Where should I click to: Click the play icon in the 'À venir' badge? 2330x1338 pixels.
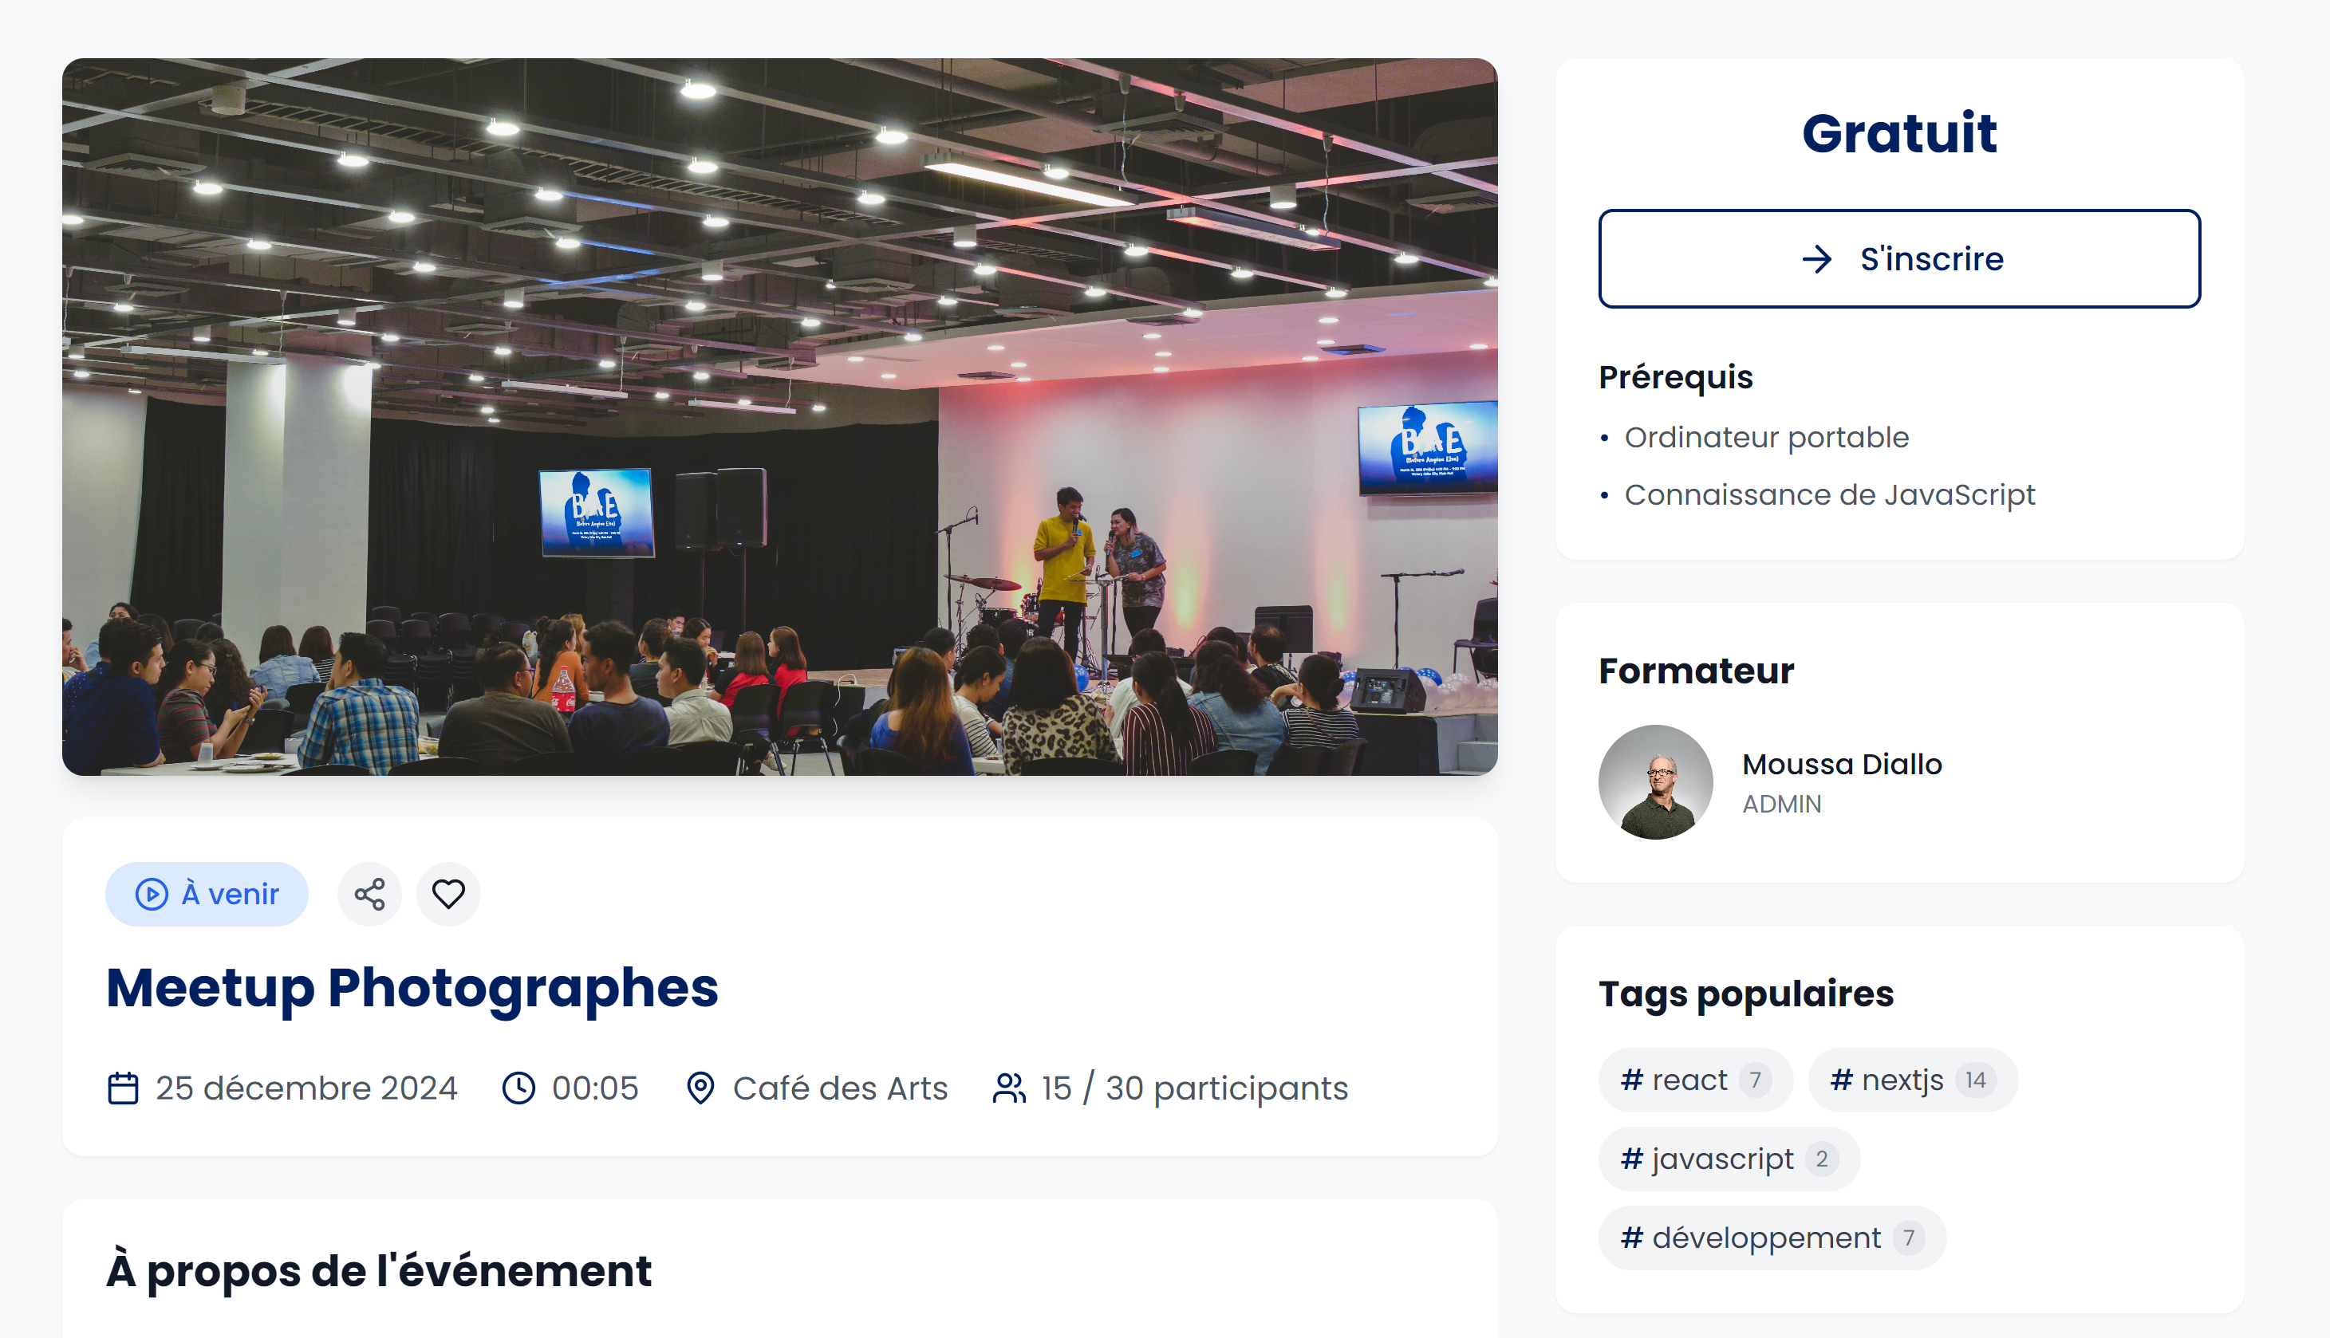[x=152, y=894]
